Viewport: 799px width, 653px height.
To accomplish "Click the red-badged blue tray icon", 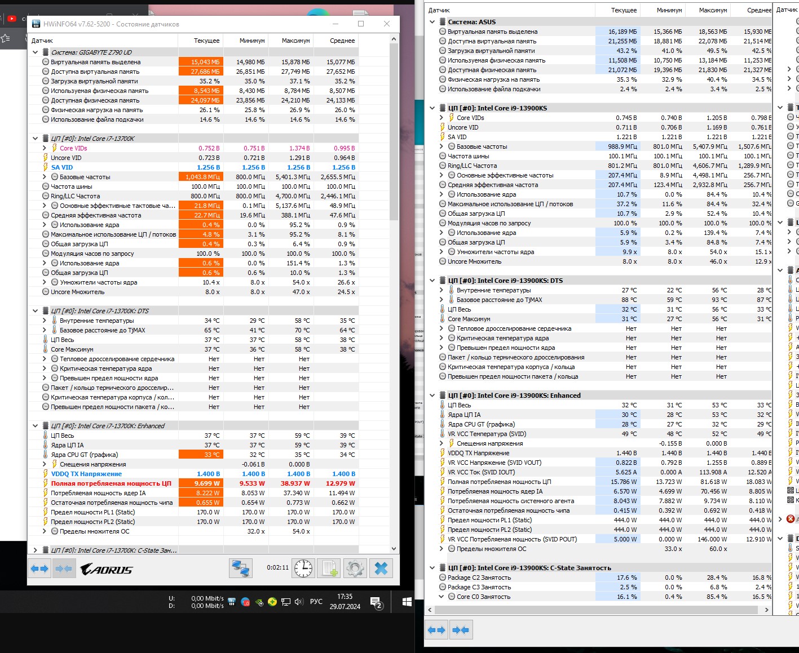I will pyautogui.click(x=245, y=602).
